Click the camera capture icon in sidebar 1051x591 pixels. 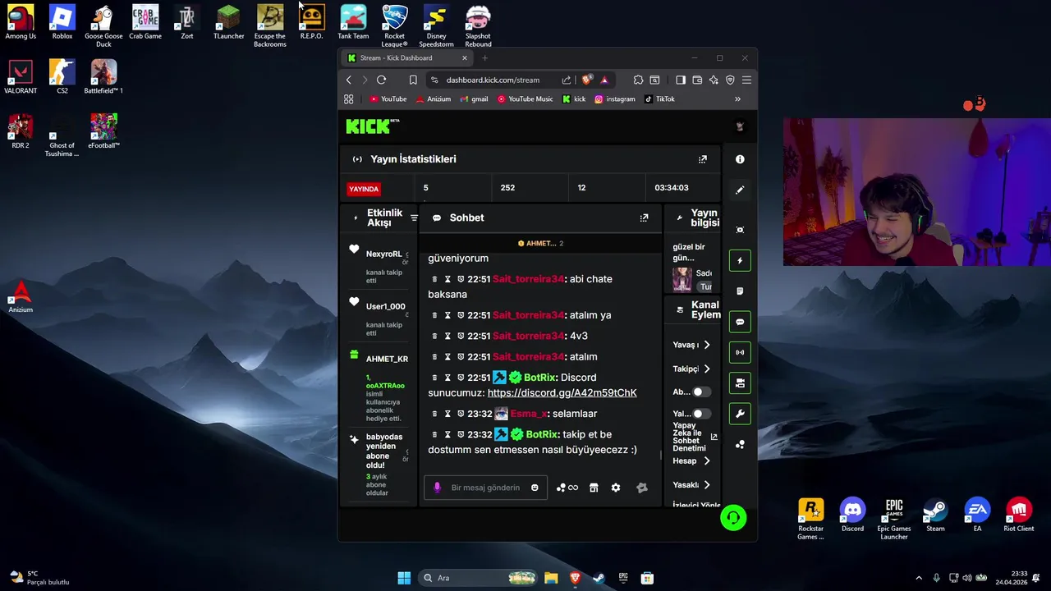coord(740,230)
